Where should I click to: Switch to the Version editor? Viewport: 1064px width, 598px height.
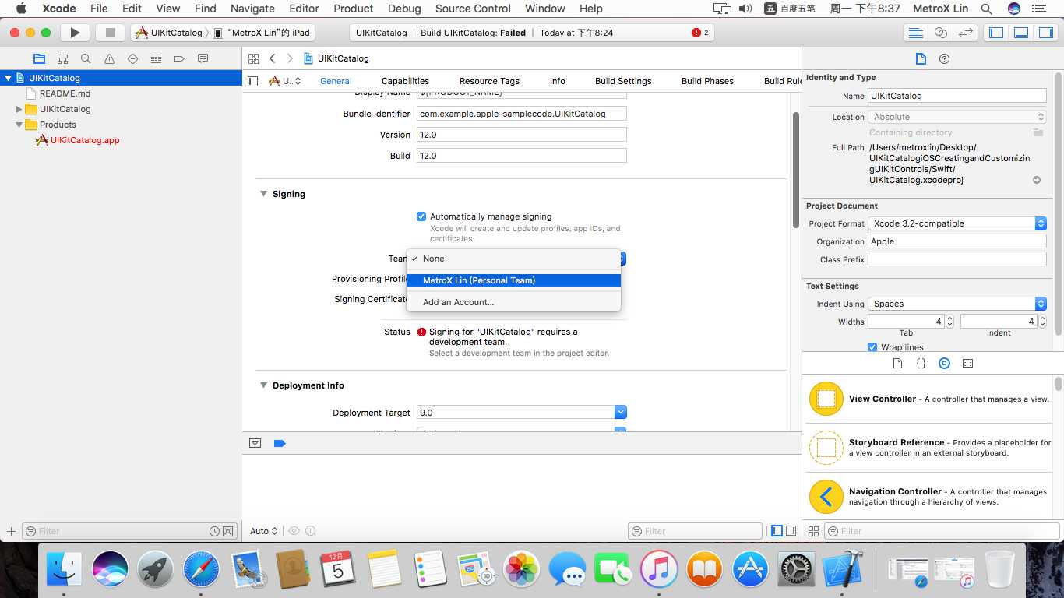[966, 33]
